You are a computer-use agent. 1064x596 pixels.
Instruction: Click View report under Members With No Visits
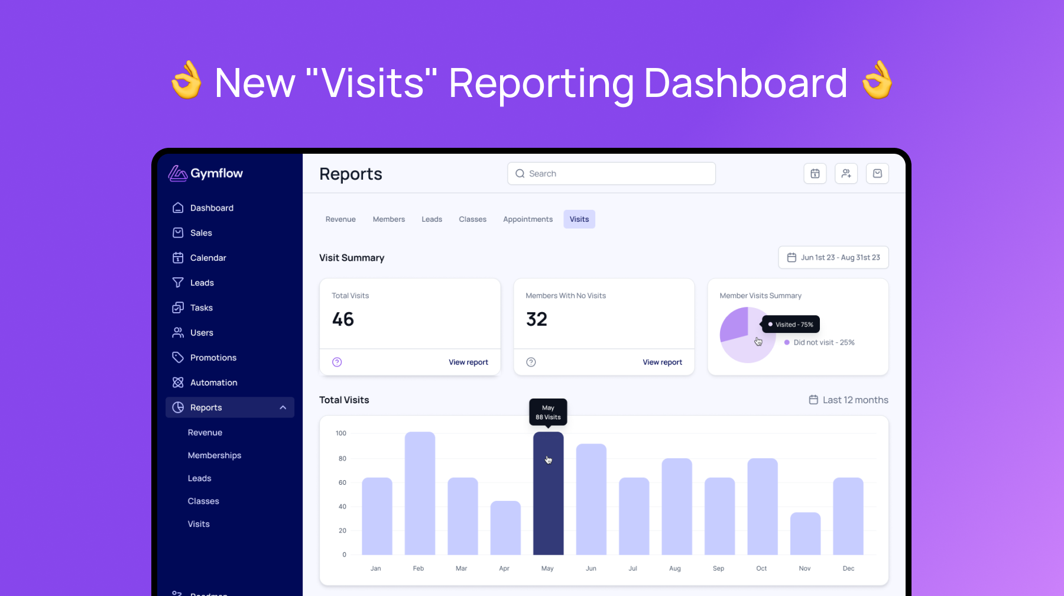662,362
